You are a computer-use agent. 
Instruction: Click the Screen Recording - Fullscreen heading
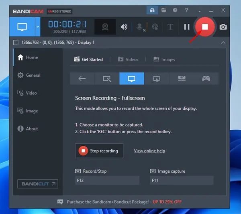[110, 98]
